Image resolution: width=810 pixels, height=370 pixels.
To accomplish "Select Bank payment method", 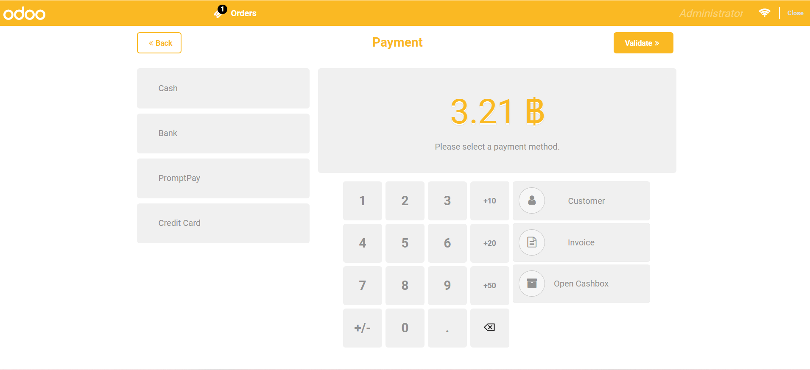I will (x=223, y=133).
